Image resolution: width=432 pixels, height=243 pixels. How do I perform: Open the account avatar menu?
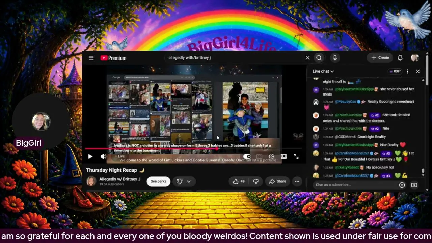[x=415, y=58]
